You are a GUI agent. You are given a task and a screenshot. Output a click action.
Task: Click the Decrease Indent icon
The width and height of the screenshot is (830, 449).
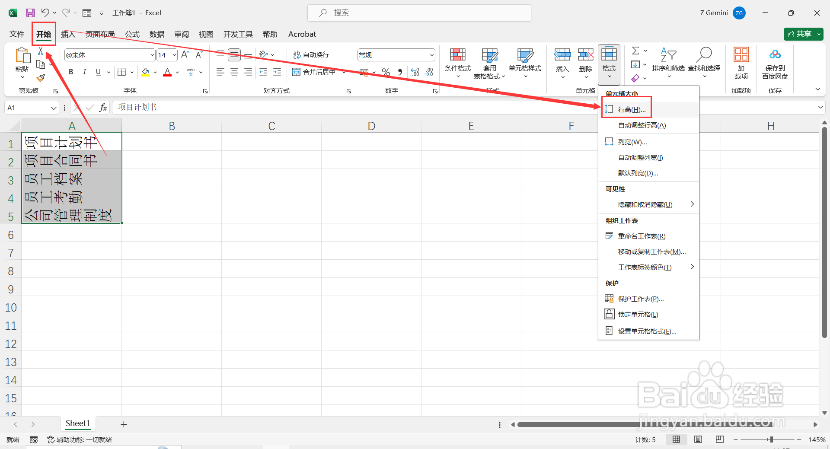(x=263, y=72)
